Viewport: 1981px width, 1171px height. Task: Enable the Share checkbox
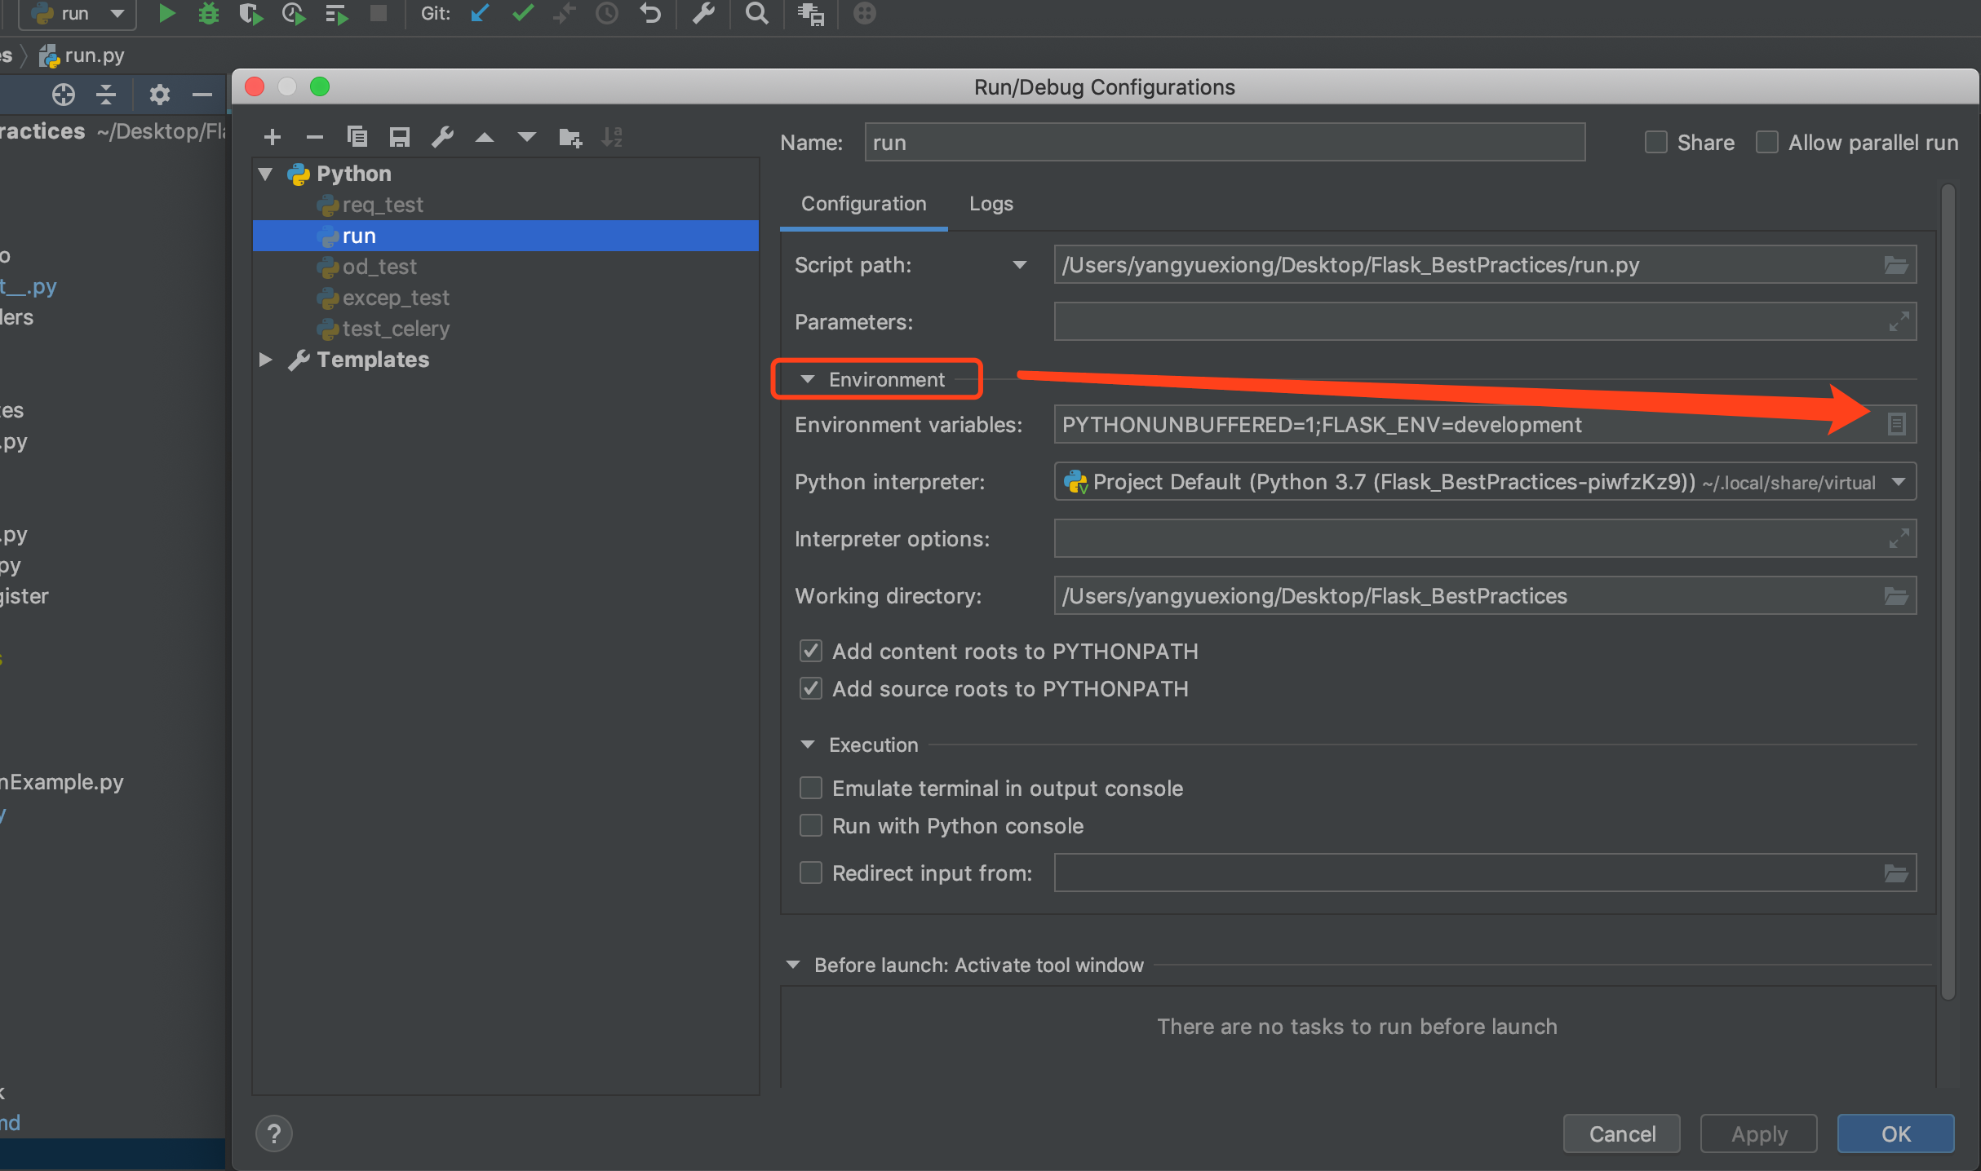click(1655, 143)
